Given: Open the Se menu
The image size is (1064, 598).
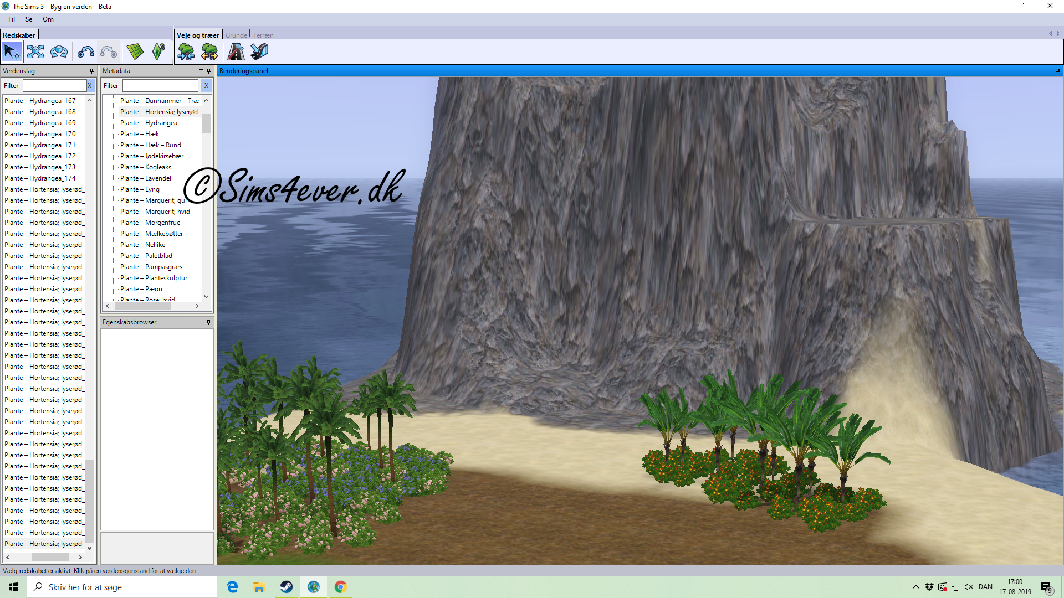Looking at the screenshot, I should pos(29,19).
